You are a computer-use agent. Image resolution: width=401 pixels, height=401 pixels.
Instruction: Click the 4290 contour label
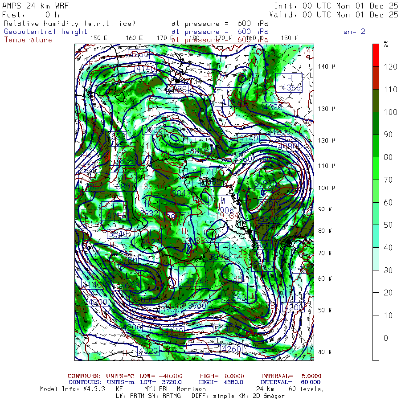point(281,132)
